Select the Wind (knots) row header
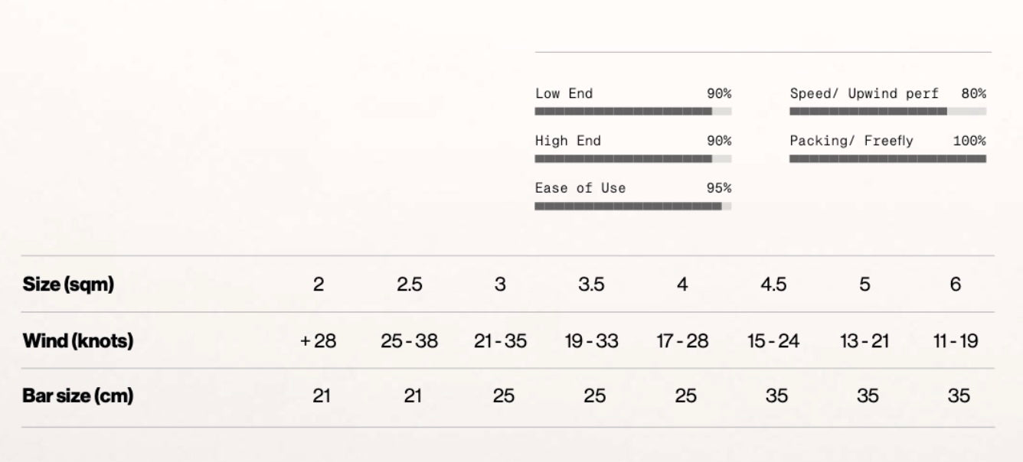The width and height of the screenshot is (1023, 462). 77,340
